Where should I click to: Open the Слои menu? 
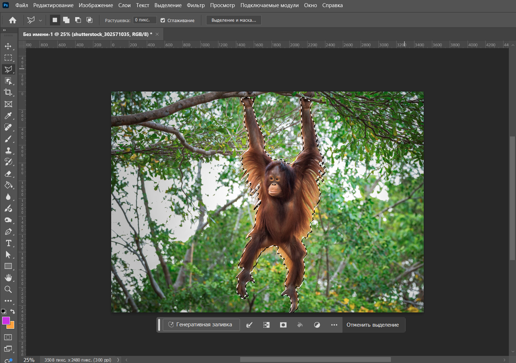(x=124, y=6)
